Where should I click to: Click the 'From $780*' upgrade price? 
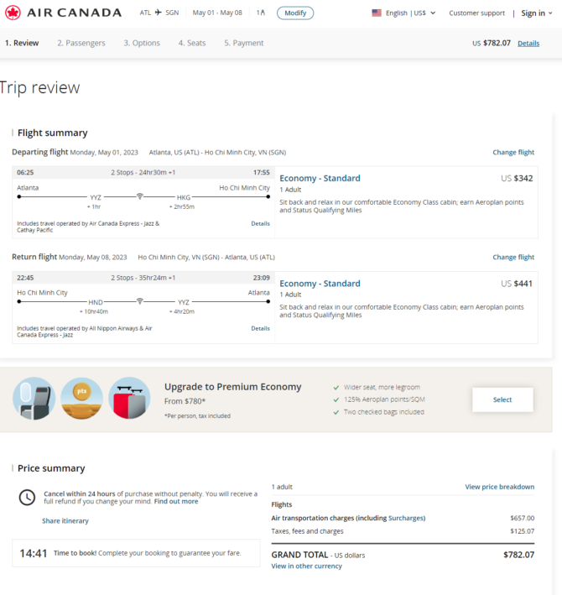[x=185, y=401]
